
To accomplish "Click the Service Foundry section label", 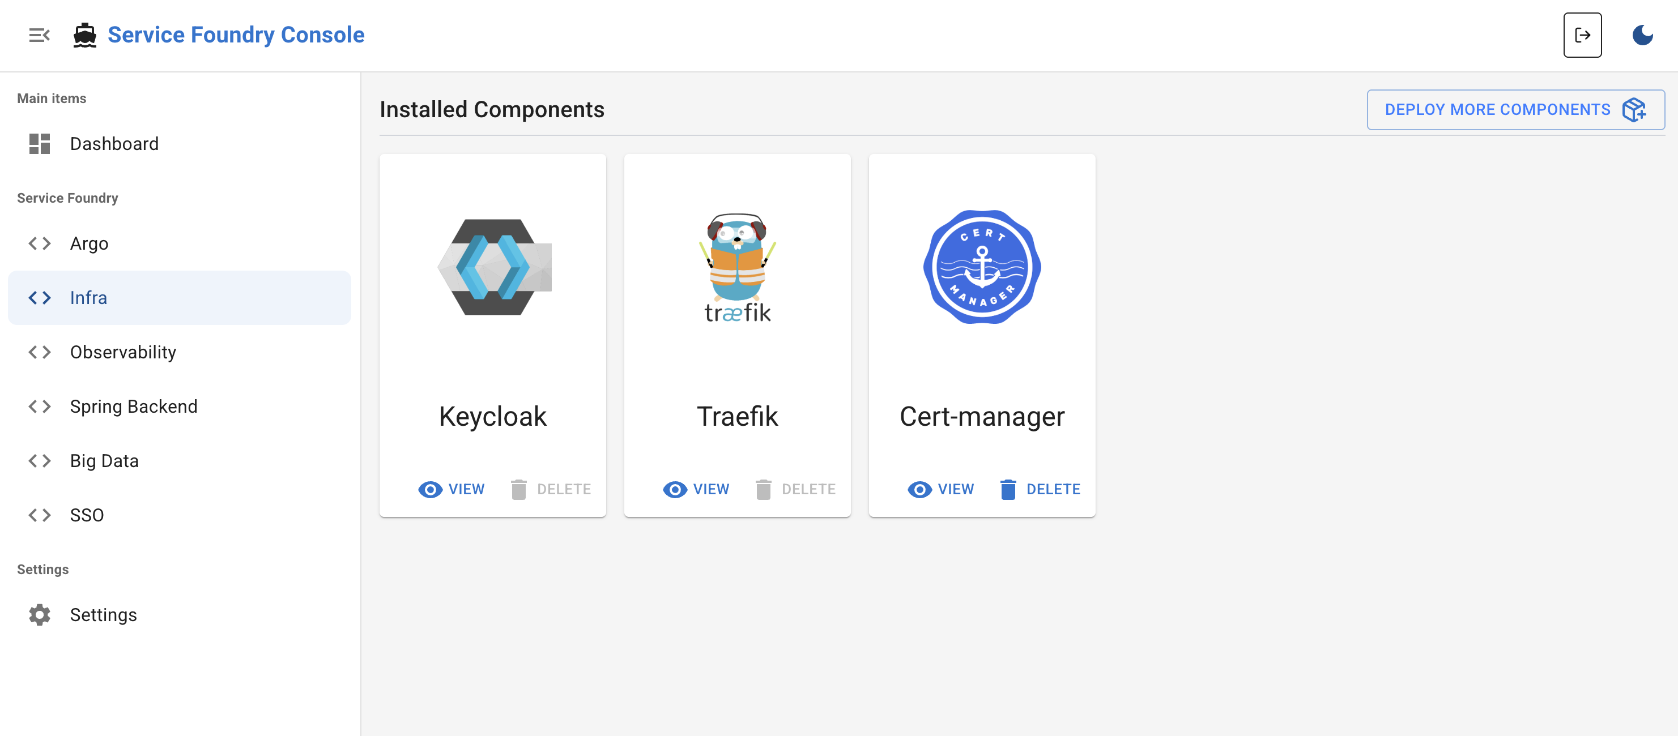I will [x=68, y=198].
